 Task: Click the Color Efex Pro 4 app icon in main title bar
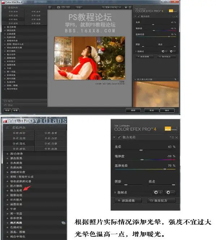click(x=3, y=2)
